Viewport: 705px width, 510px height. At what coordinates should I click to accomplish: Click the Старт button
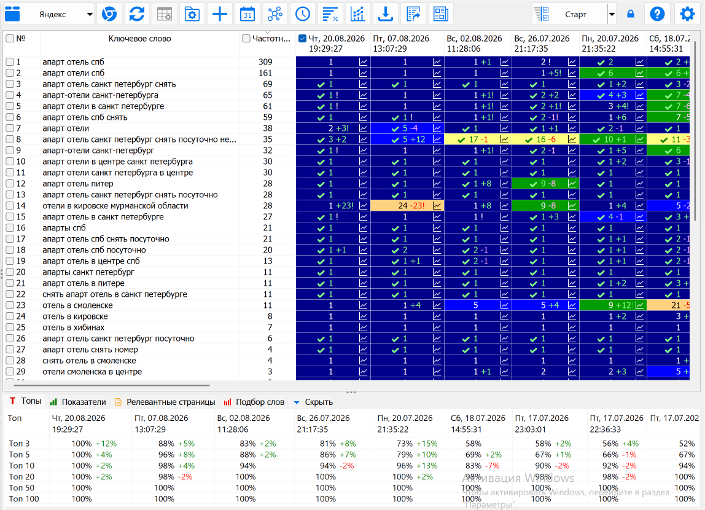[x=575, y=14]
